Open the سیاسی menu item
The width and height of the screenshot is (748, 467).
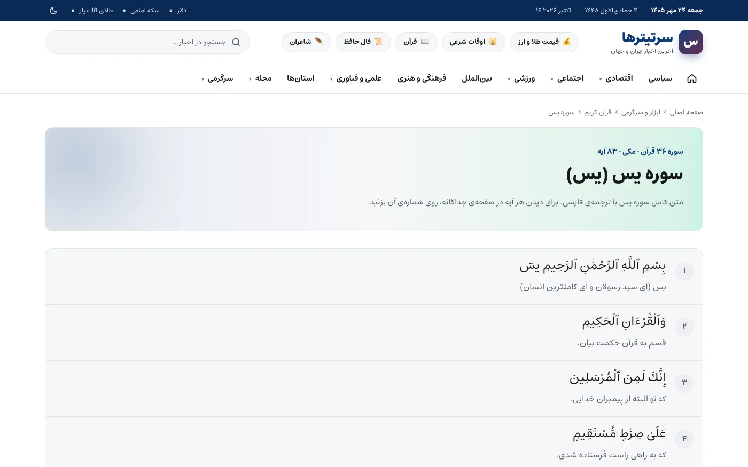(660, 78)
